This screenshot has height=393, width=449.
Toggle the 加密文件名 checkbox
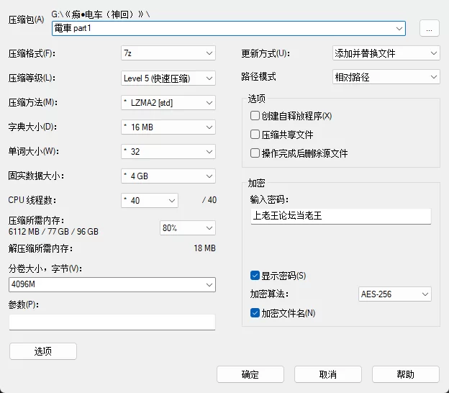pyautogui.click(x=255, y=313)
